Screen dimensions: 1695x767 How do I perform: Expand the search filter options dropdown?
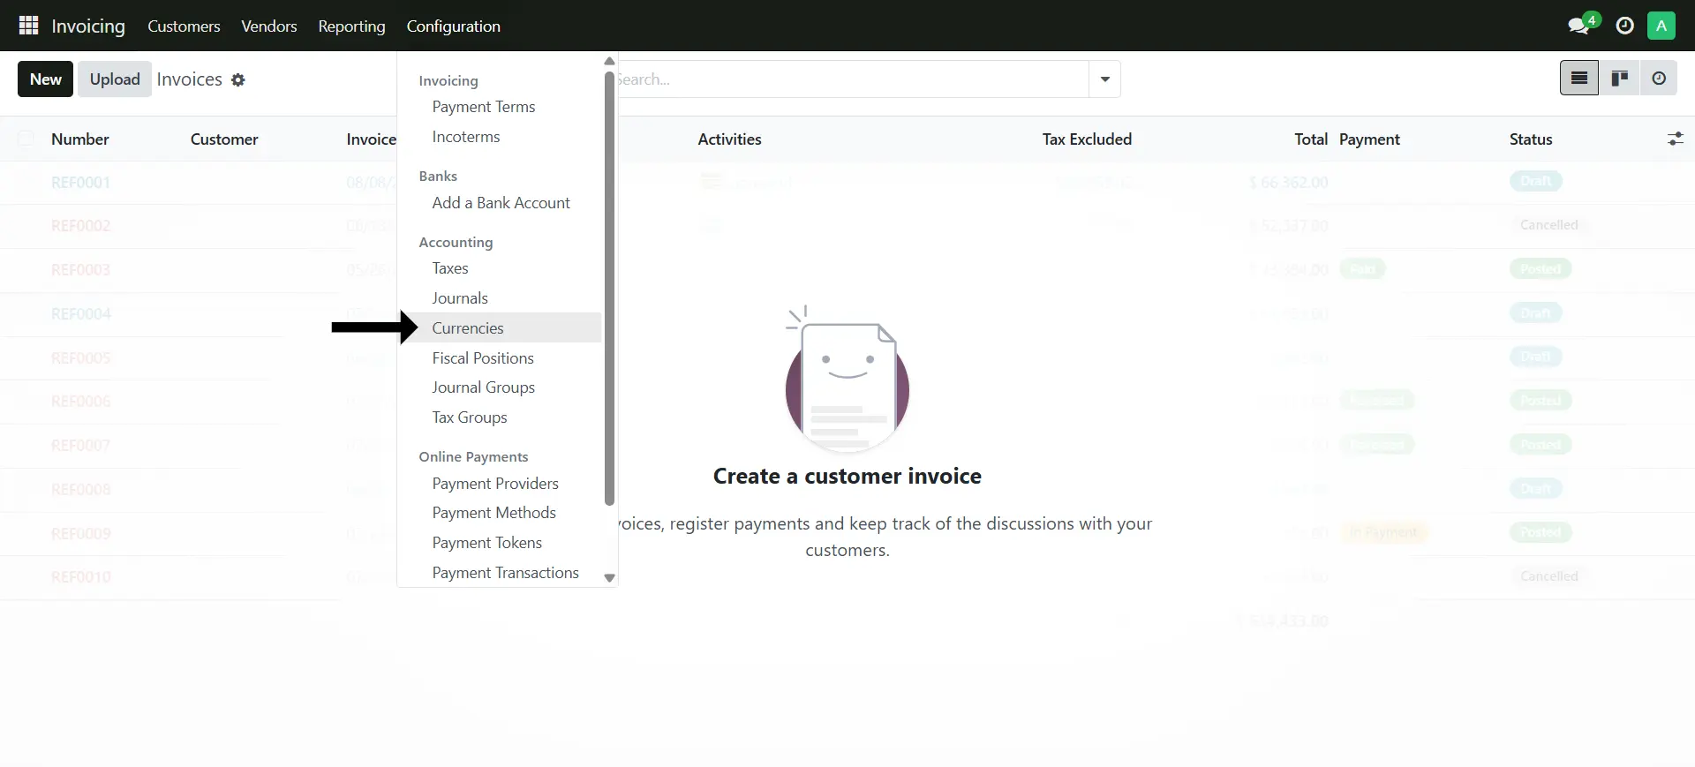(1104, 79)
